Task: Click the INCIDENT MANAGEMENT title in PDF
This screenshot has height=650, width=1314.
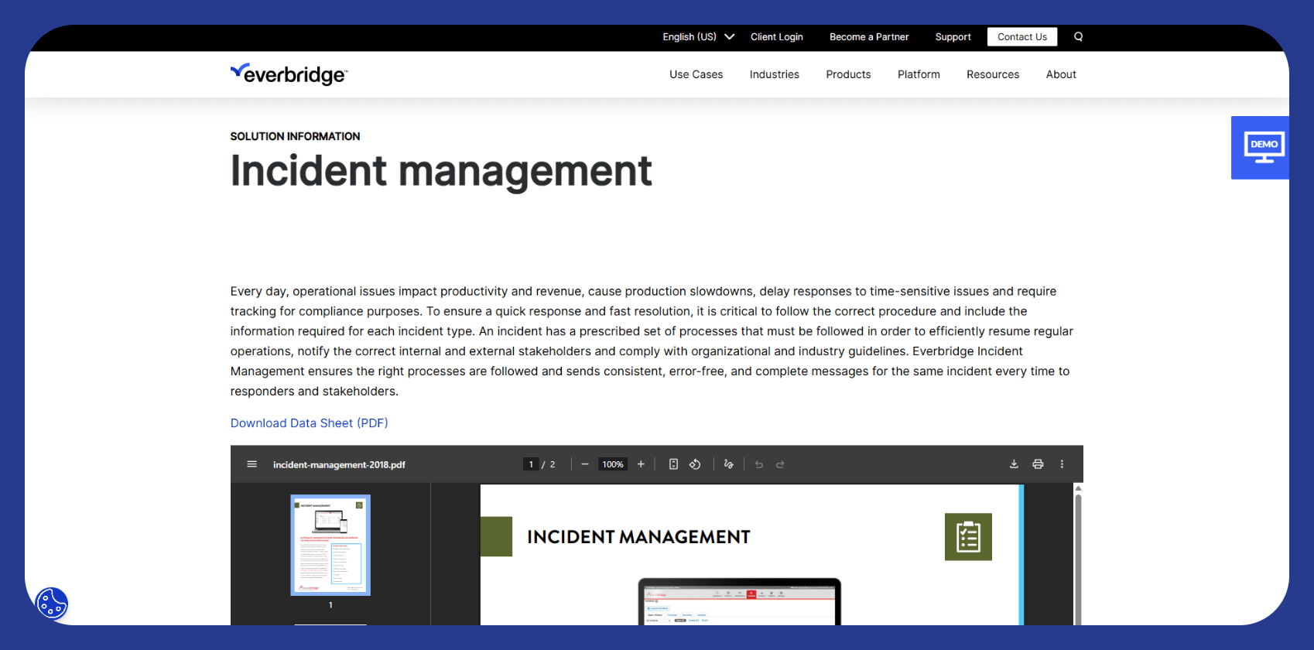Action: 638,537
